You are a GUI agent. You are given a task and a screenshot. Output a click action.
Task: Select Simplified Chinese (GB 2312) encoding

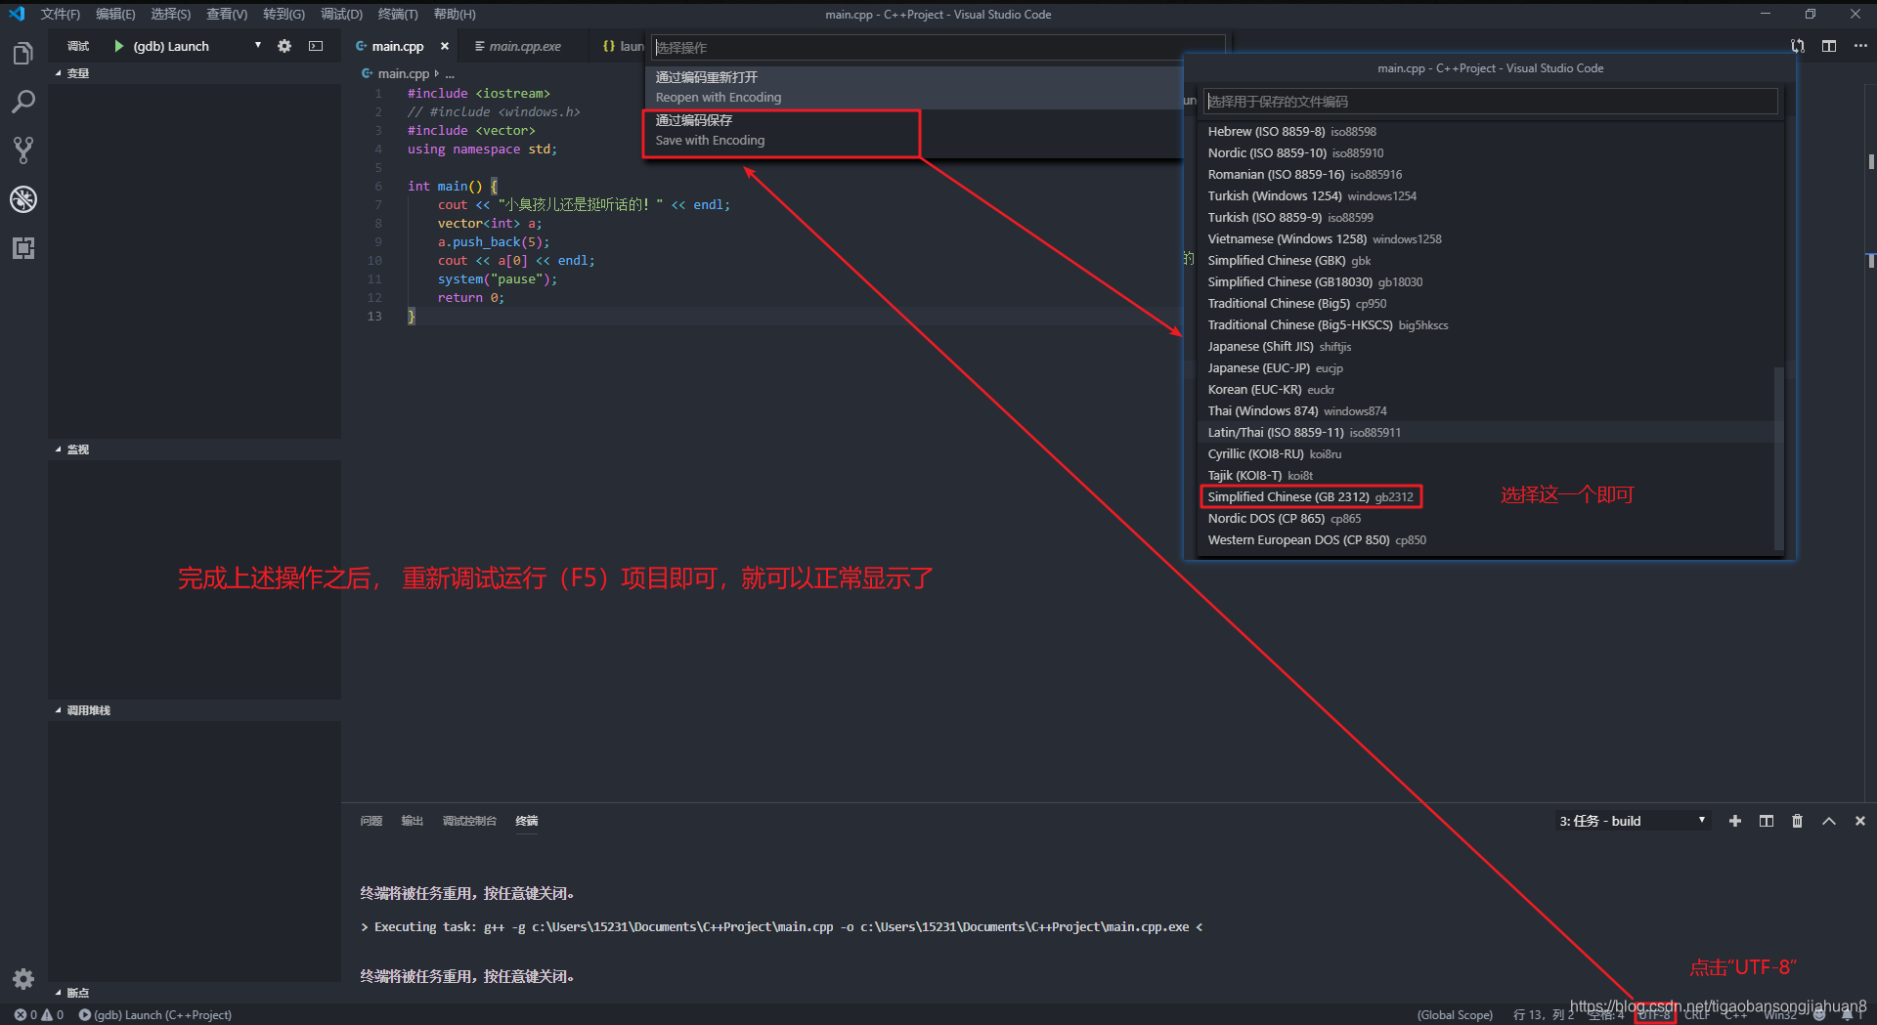[x=1486, y=497]
